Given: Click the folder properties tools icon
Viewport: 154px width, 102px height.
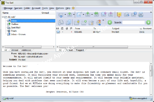Looking at the screenshot, I should pyautogui.click(x=91, y=23).
